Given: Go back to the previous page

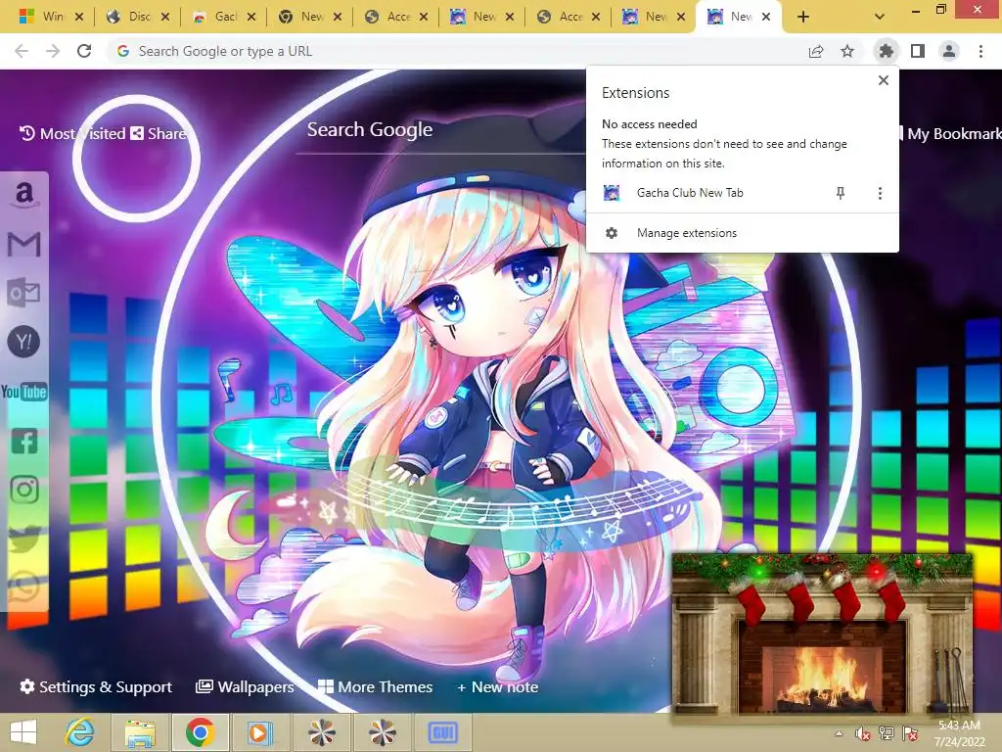Looking at the screenshot, I should pos(22,51).
